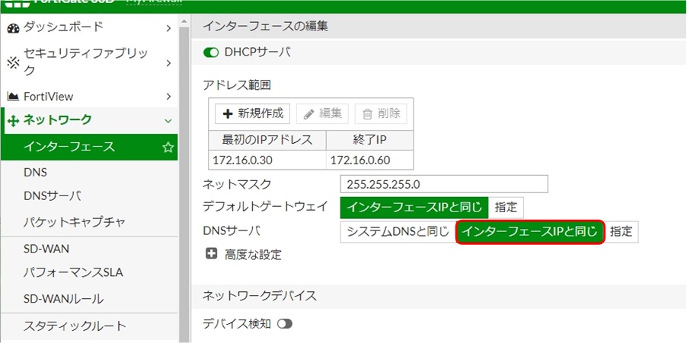Click the ネットマスク input field
The height and width of the screenshot is (343, 687).
(x=444, y=184)
